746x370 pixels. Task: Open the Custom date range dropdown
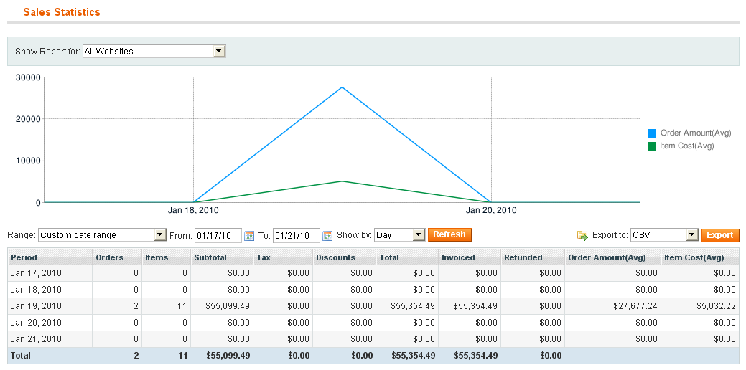pos(102,235)
